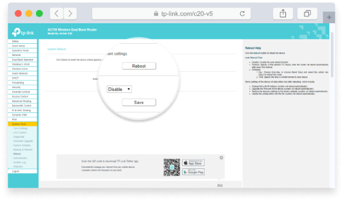Click the page's vertical scrollbar thumb
343x201 pixels.
(332, 55)
